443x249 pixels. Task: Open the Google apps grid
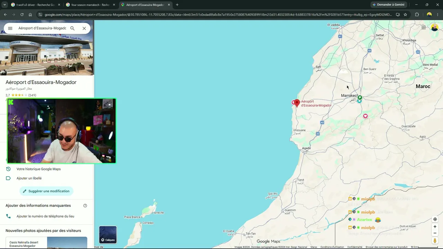point(423,28)
